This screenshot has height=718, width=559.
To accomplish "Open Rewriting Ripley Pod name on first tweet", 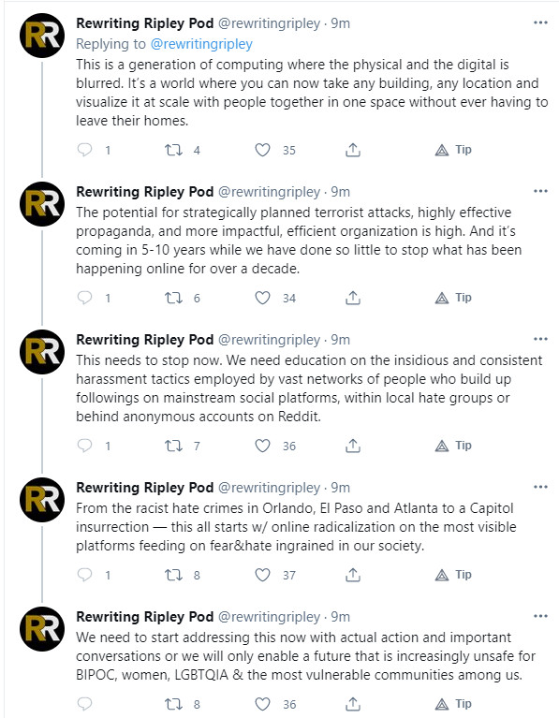I will click(x=145, y=22).
